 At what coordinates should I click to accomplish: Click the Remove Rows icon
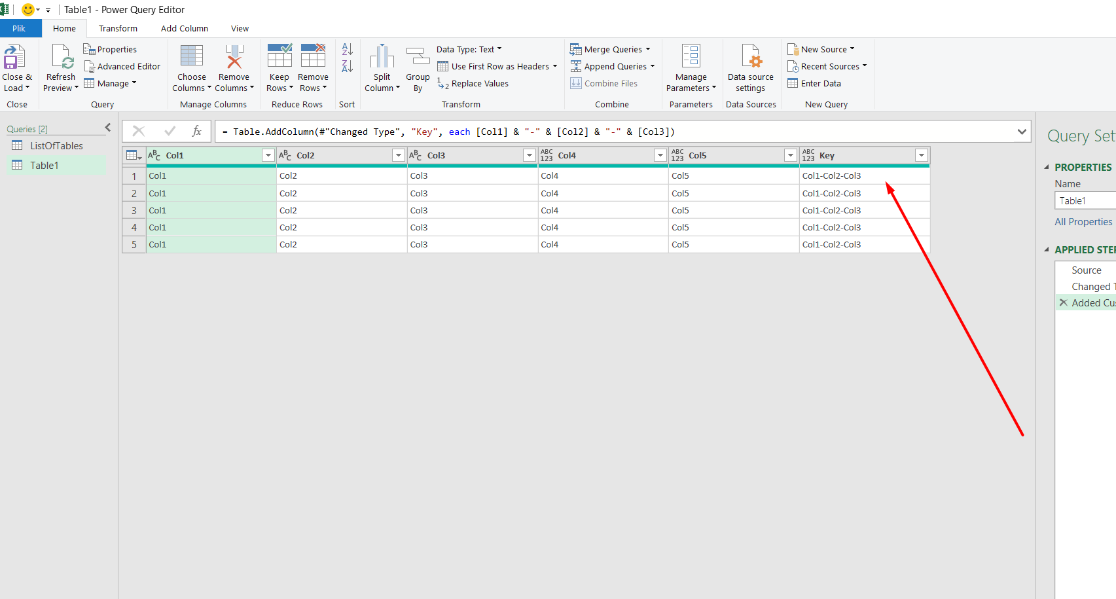(313, 56)
